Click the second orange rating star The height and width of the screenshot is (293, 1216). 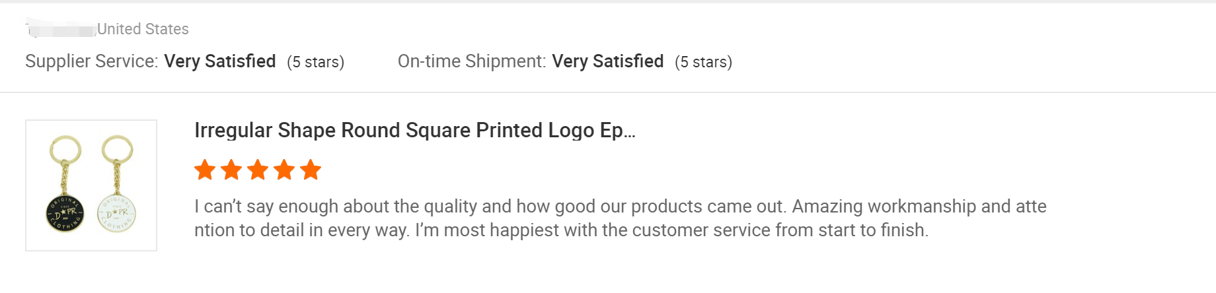[x=231, y=170]
